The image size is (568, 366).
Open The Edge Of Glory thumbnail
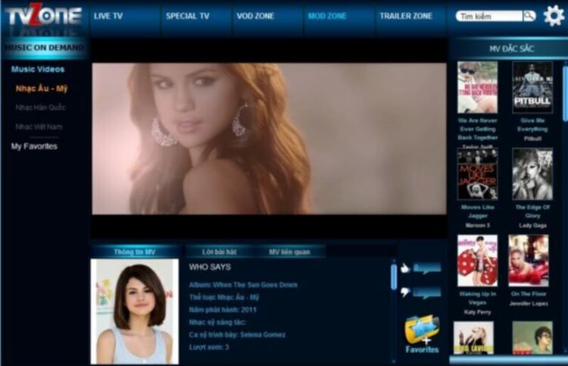532,174
